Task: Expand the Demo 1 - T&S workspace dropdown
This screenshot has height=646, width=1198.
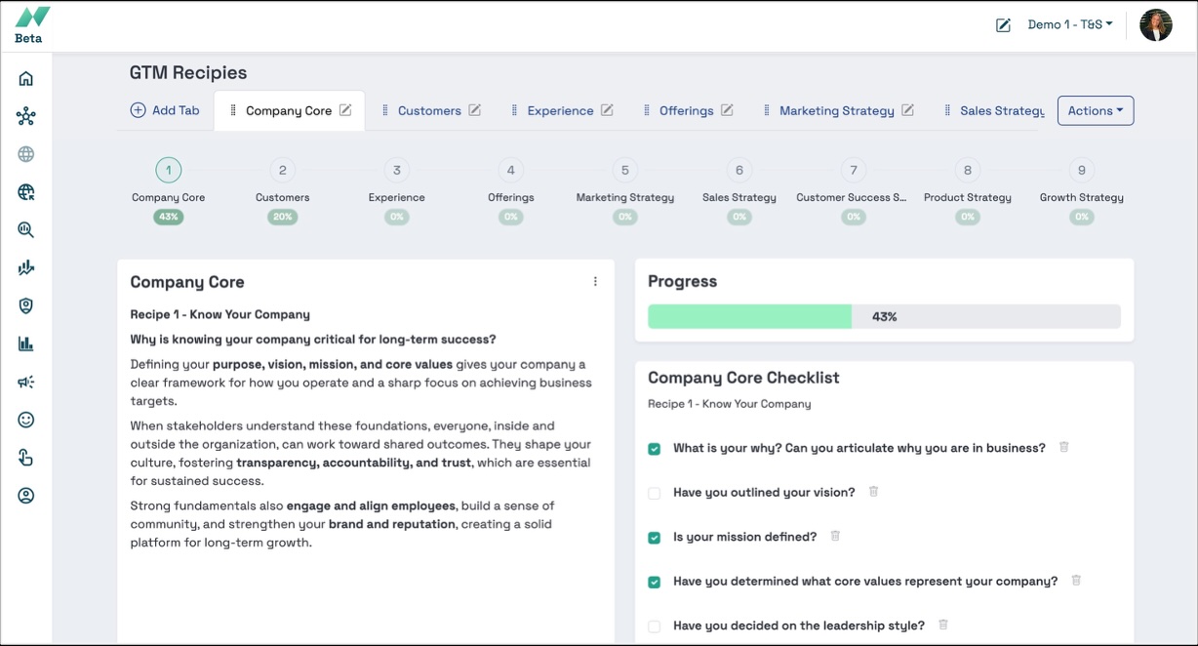Action: pyautogui.click(x=1069, y=25)
